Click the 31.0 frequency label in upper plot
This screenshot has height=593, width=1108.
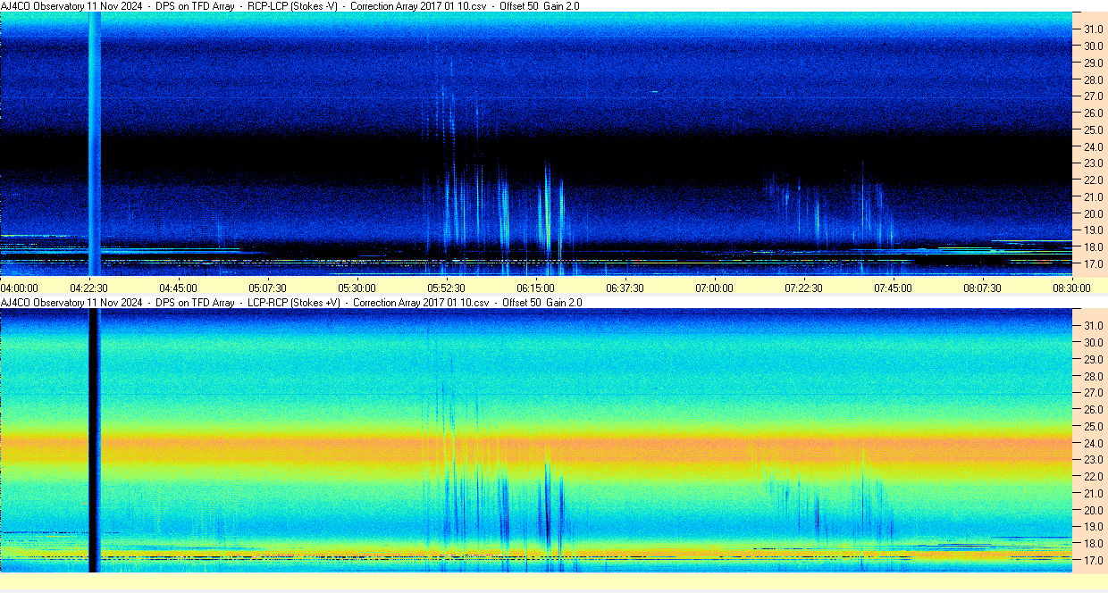(x=1094, y=29)
